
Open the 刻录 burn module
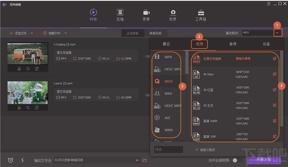pyautogui.click(x=173, y=15)
